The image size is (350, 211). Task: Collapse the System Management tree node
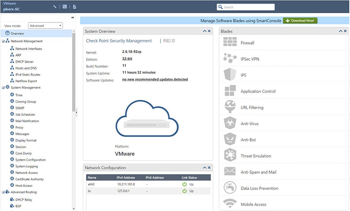click(x=3, y=88)
